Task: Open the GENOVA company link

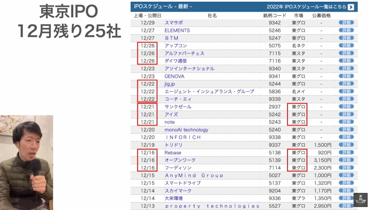Action: pos(174,76)
